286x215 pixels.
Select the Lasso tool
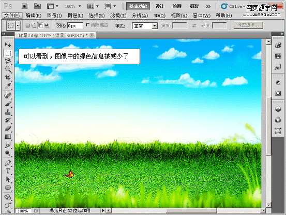click(8, 61)
